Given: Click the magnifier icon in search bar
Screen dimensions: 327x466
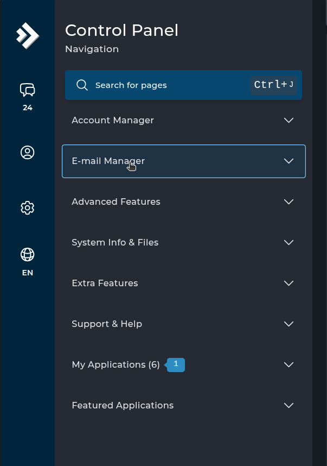Looking at the screenshot, I should pyautogui.click(x=82, y=85).
